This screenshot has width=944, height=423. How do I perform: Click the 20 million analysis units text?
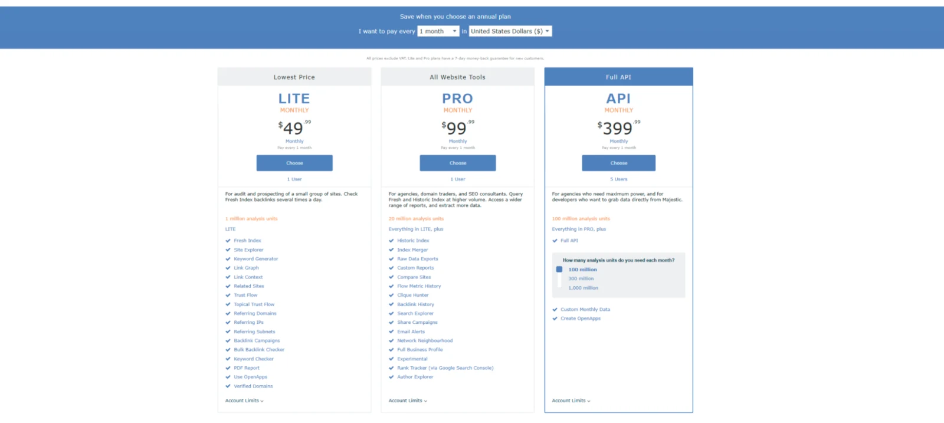point(416,219)
